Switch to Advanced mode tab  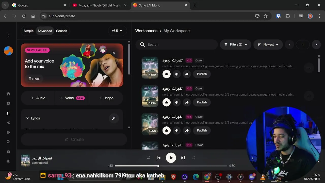(45, 31)
